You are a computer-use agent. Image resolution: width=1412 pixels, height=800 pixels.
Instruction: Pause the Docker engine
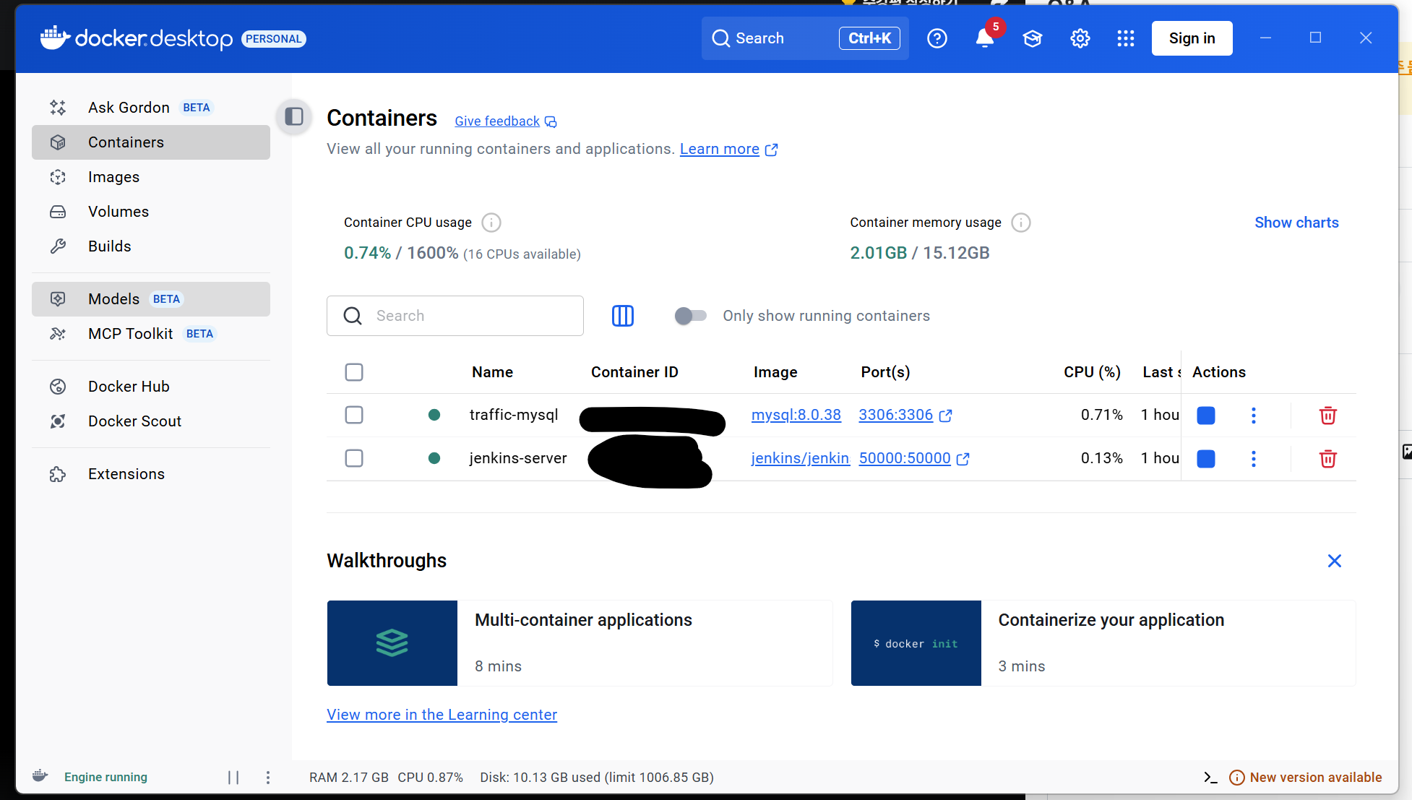233,778
